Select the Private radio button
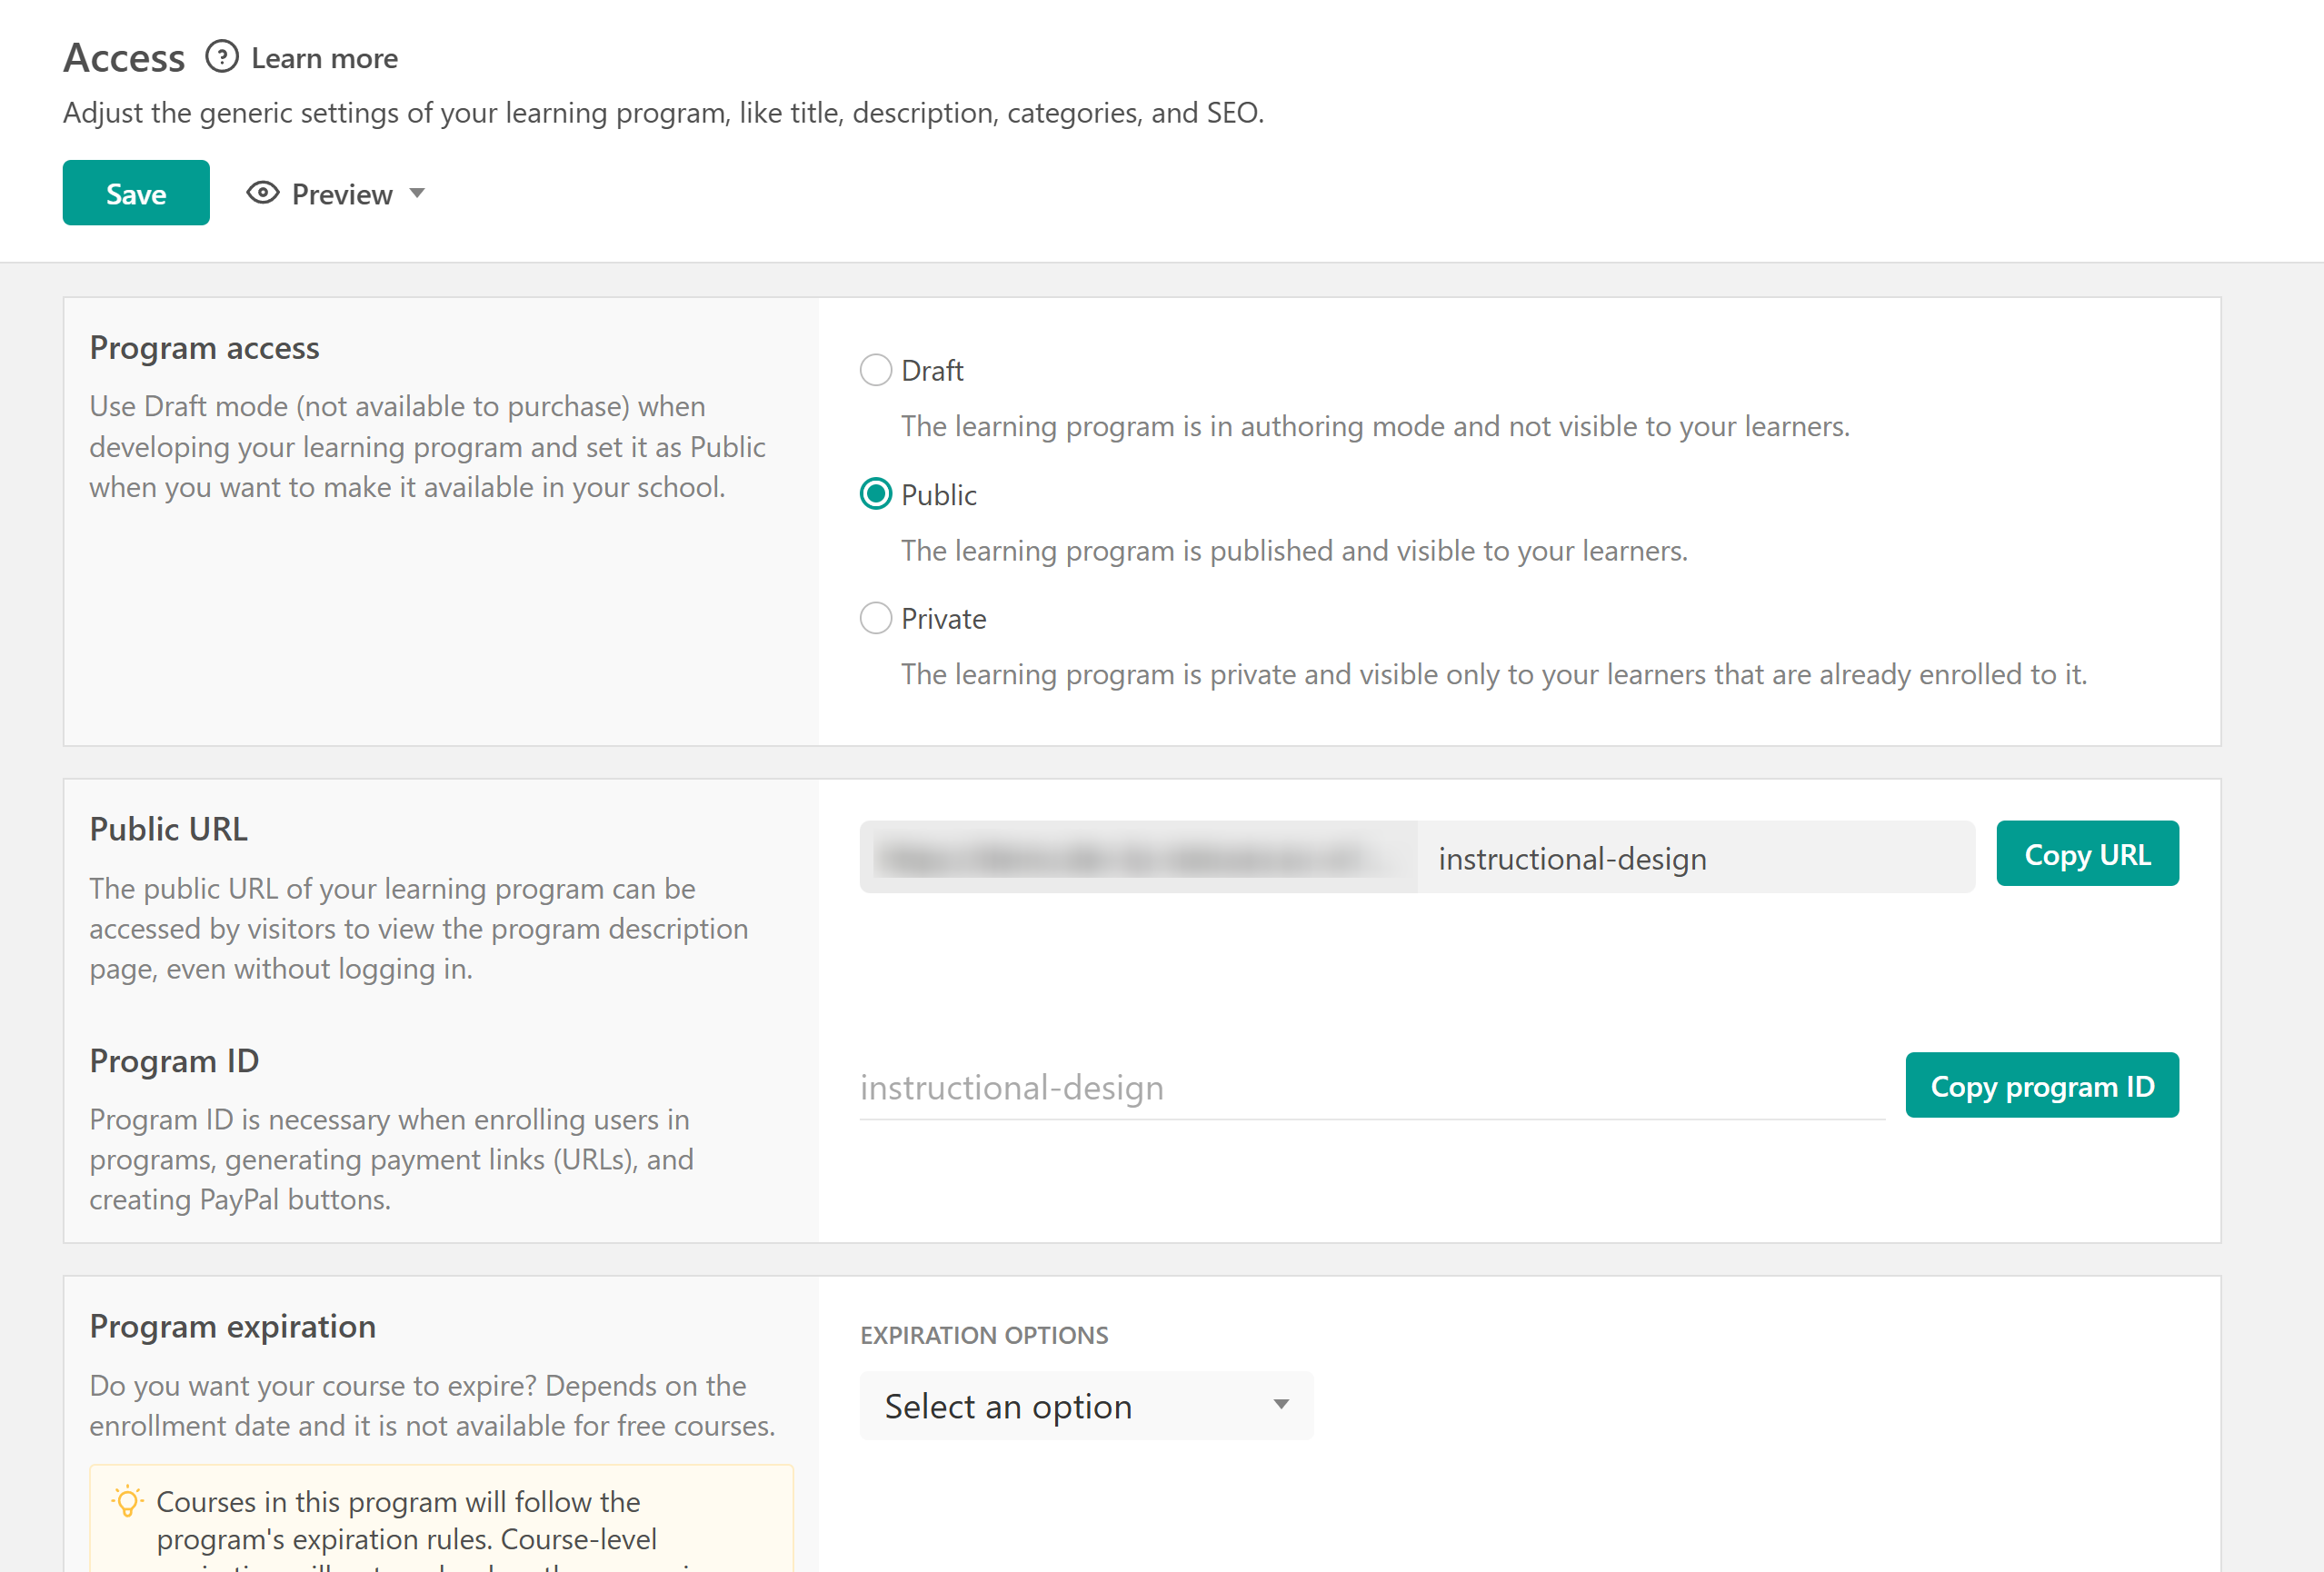This screenshot has height=1572, width=2324. coord(875,618)
